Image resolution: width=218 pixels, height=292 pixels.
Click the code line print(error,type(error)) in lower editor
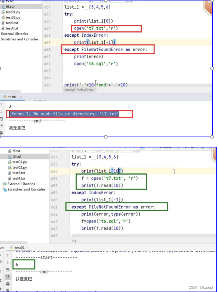111,214
